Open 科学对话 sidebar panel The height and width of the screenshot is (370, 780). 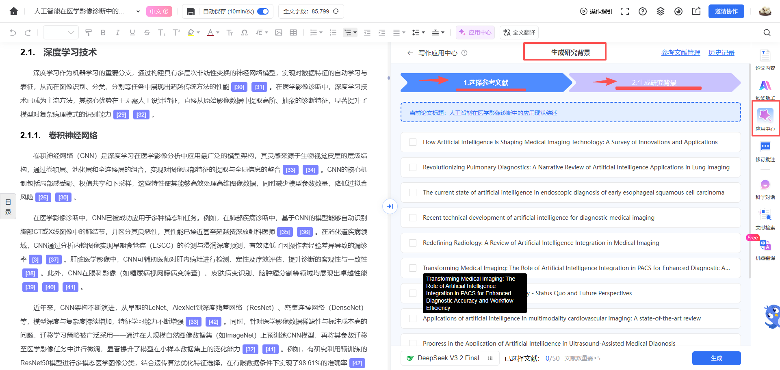point(765,189)
